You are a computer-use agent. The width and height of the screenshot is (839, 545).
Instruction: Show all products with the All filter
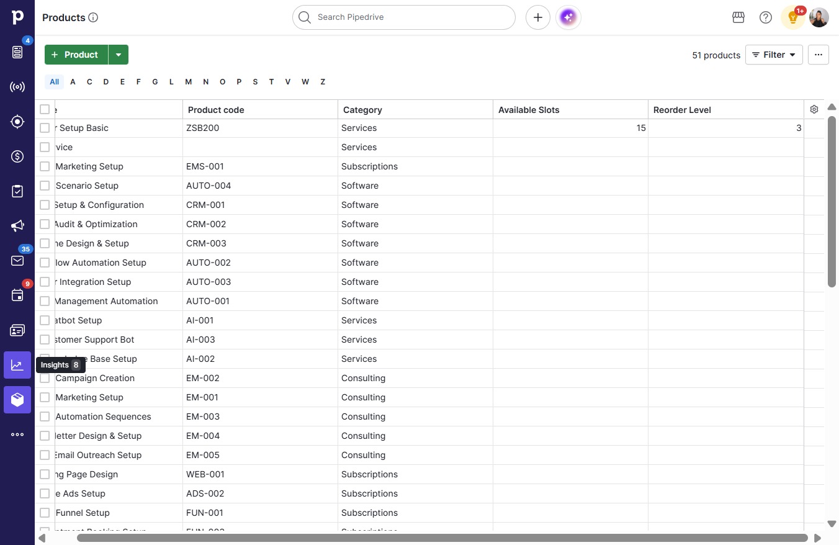point(55,82)
